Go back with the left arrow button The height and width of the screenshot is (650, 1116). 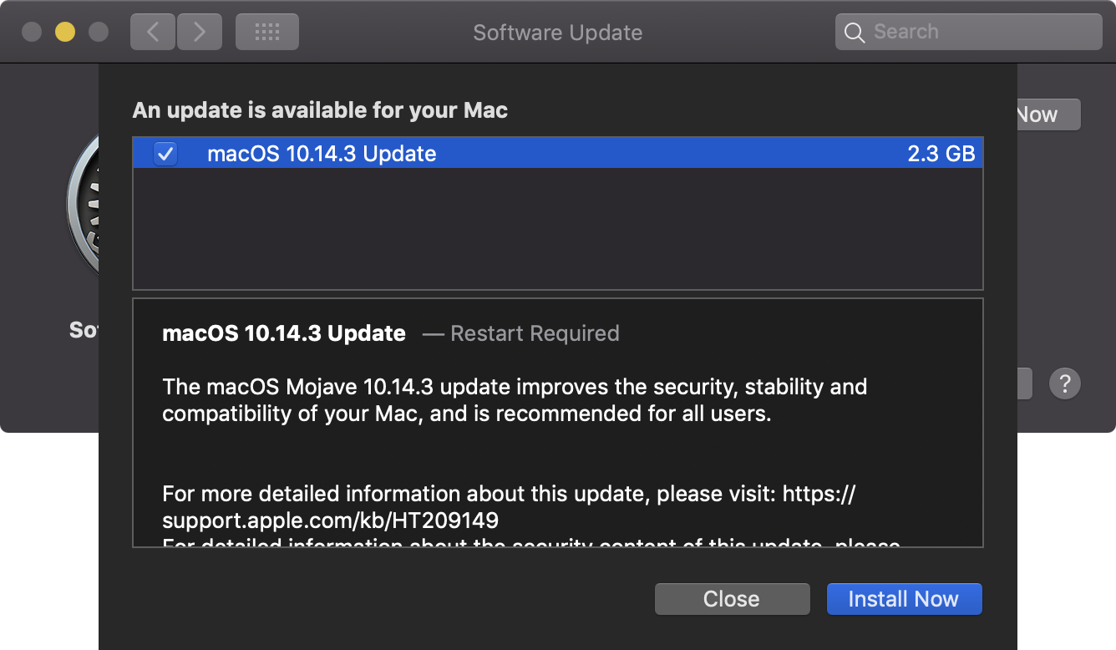pyautogui.click(x=153, y=33)
